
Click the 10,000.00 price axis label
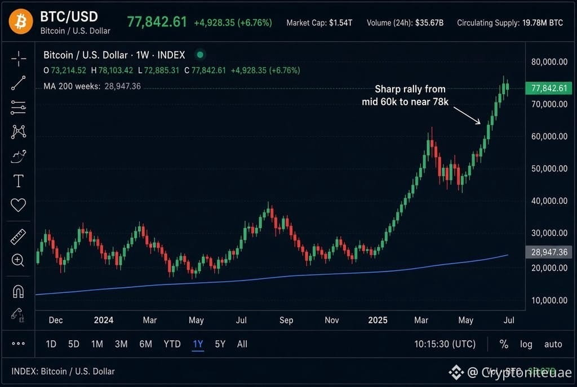point(549,300)
